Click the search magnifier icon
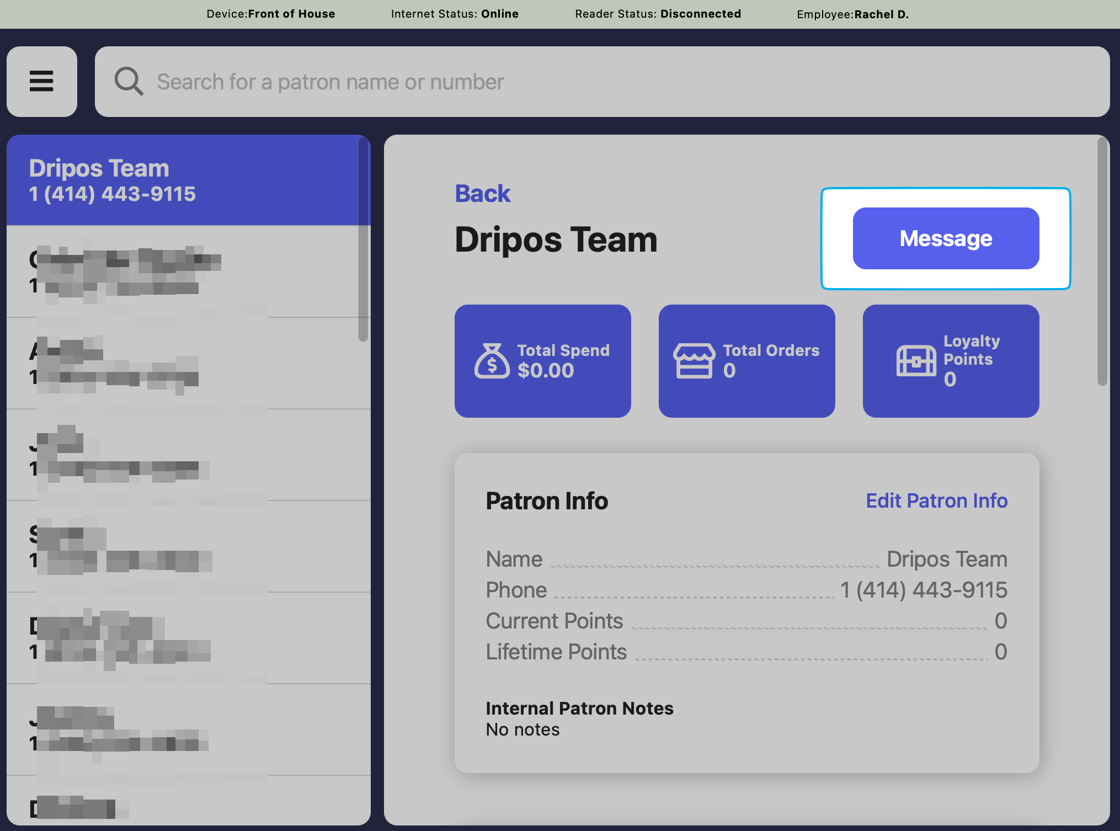This screenshot has width=1120, height=831. 129,82
